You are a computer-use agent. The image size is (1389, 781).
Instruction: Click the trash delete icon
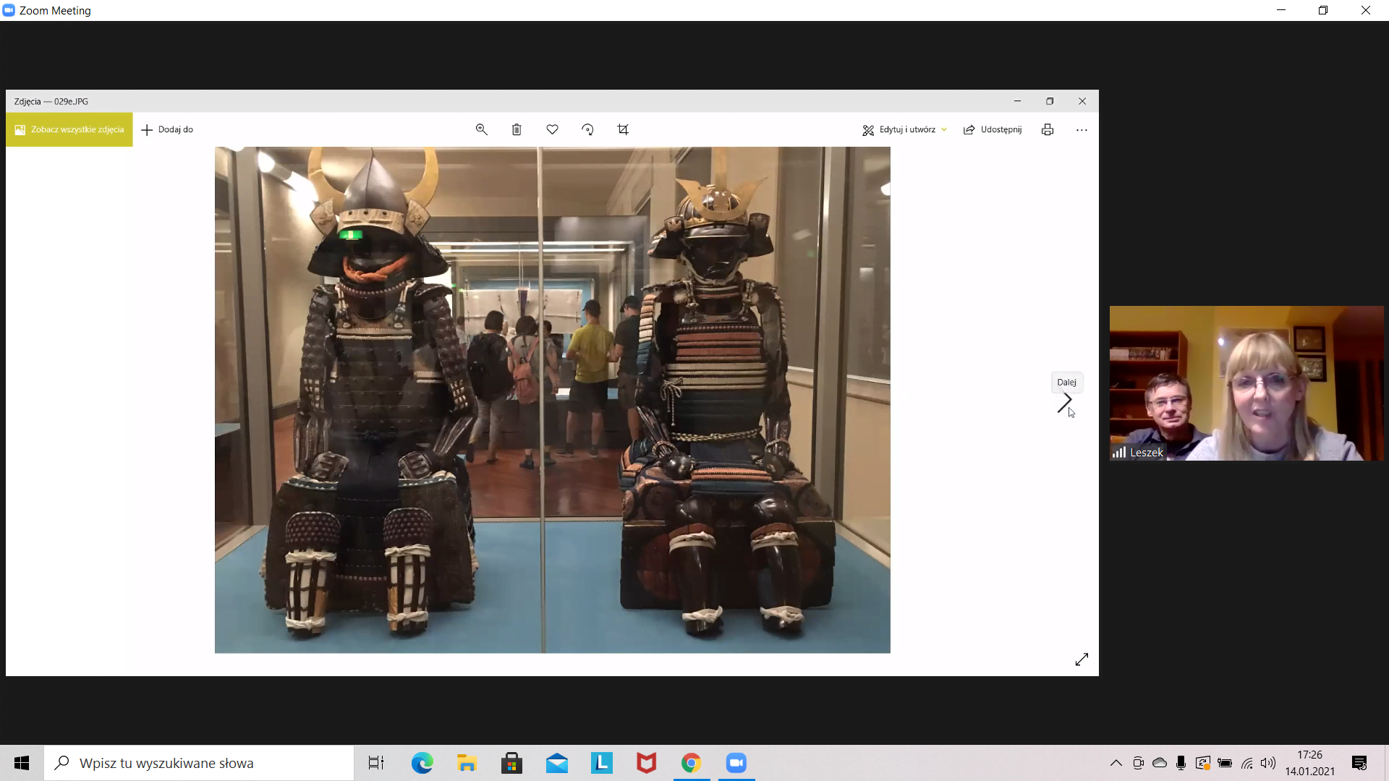517,129
